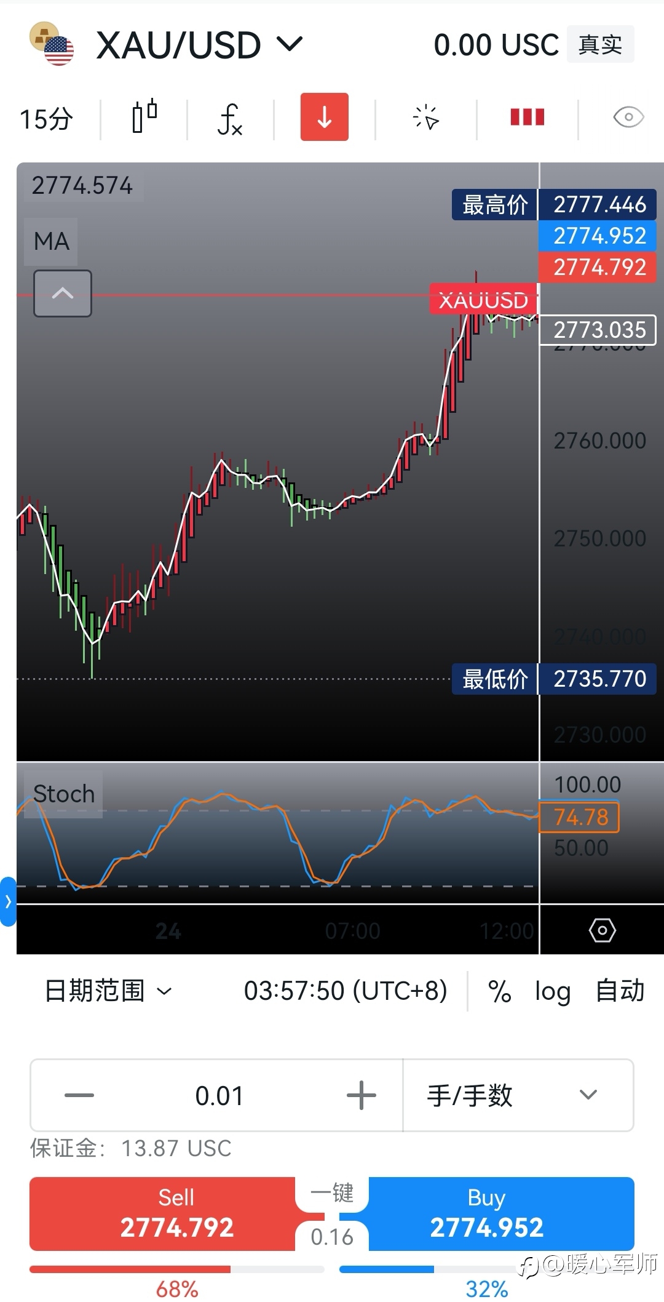Click the blue 2774.952 ask price tag

click(598, 236)
